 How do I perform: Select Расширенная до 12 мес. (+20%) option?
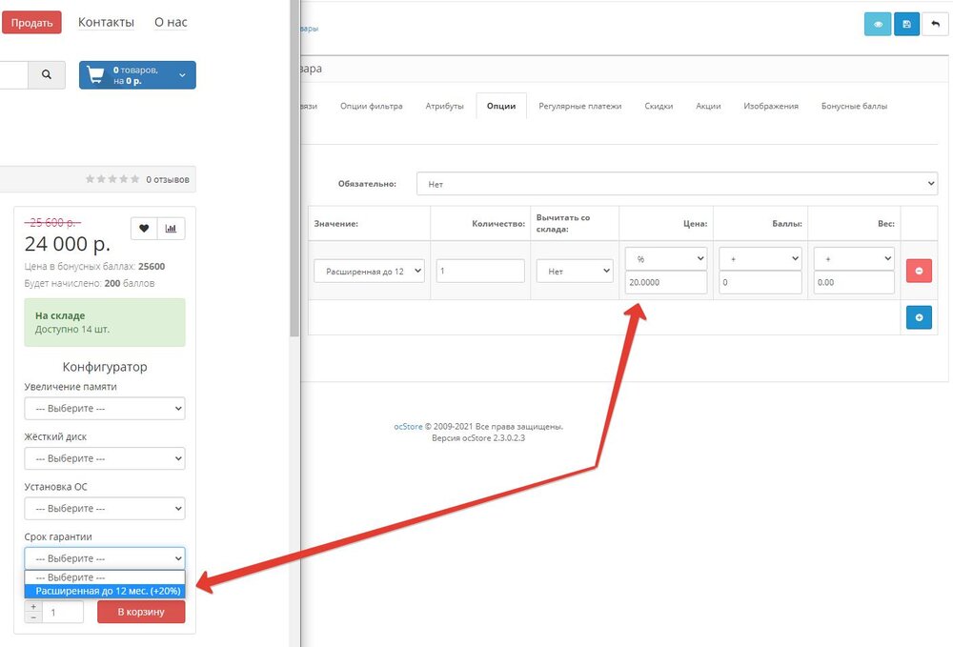(105, 591)
